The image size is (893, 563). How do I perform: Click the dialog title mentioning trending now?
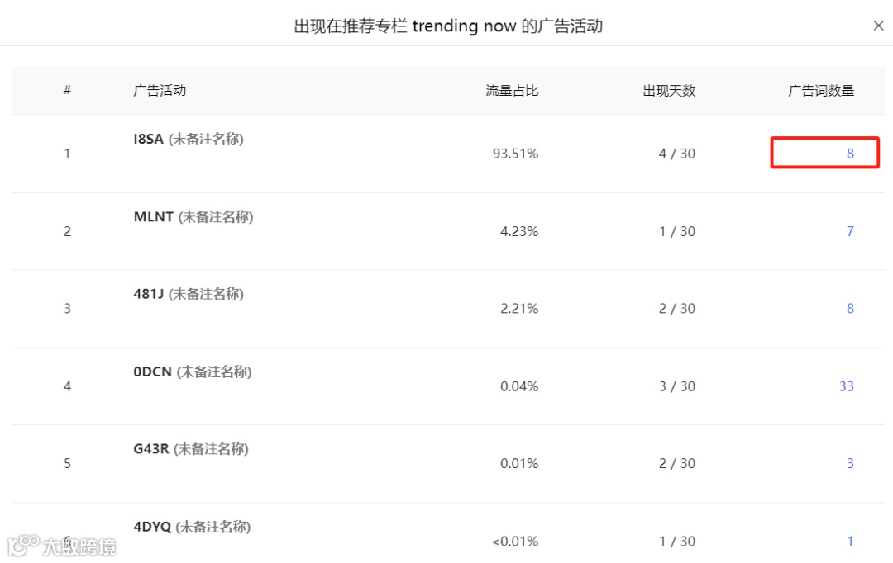pos(448,26)
